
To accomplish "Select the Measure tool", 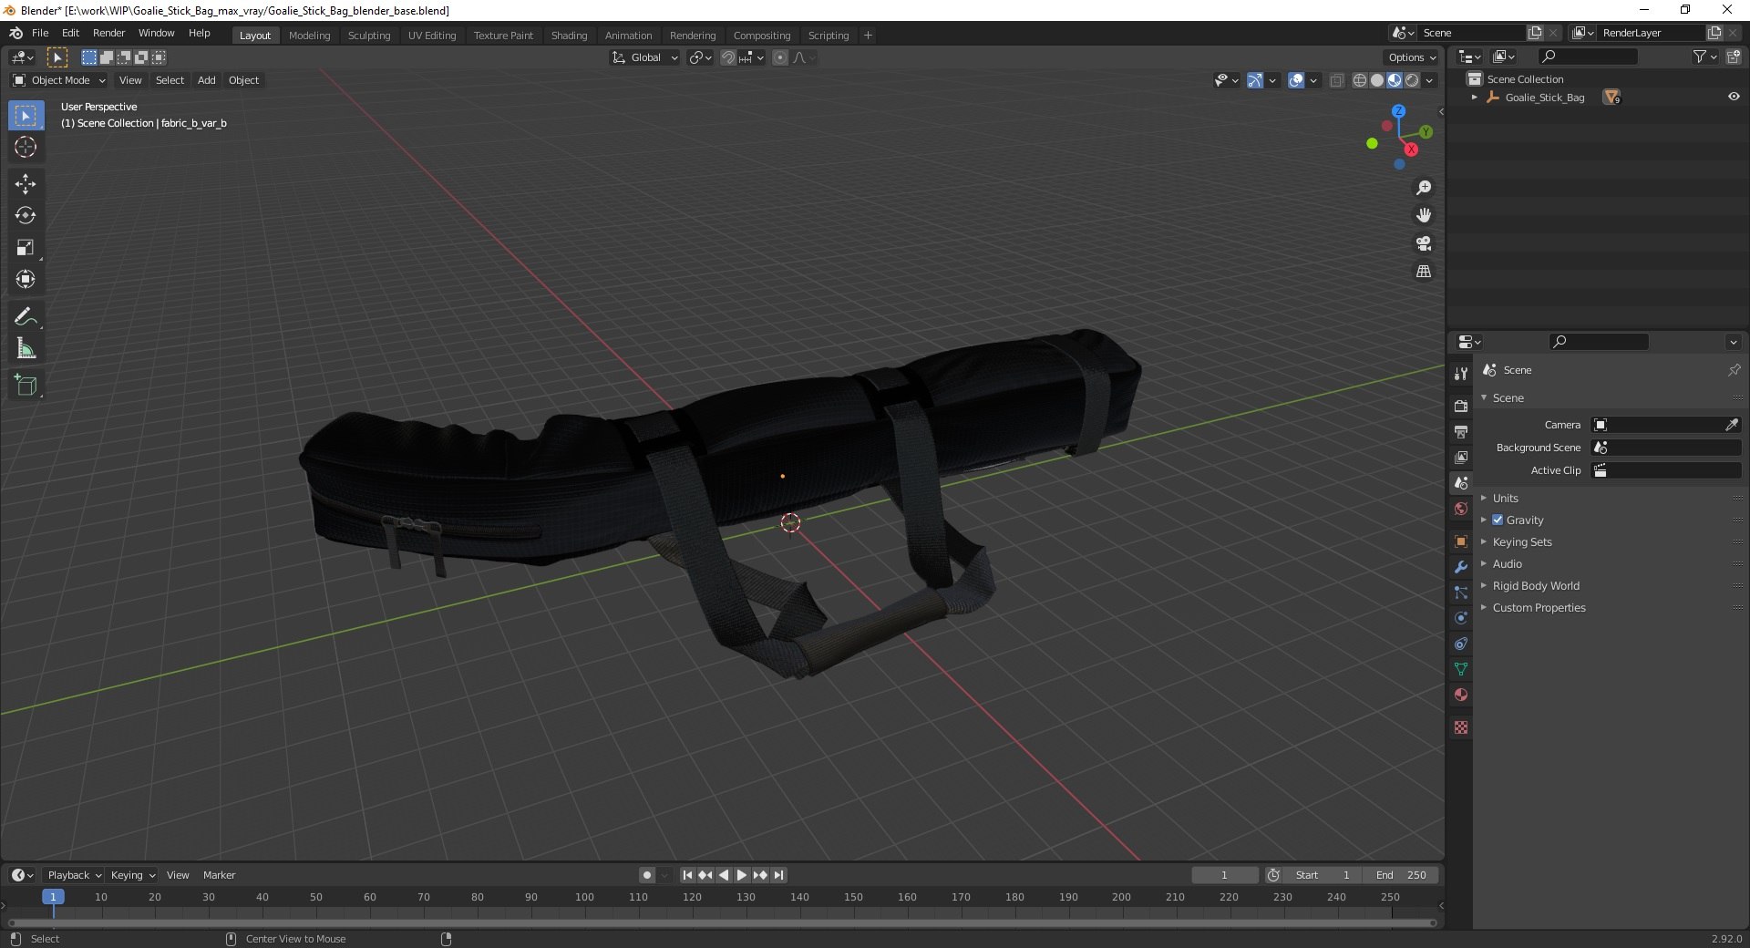I will coord(26,349).
